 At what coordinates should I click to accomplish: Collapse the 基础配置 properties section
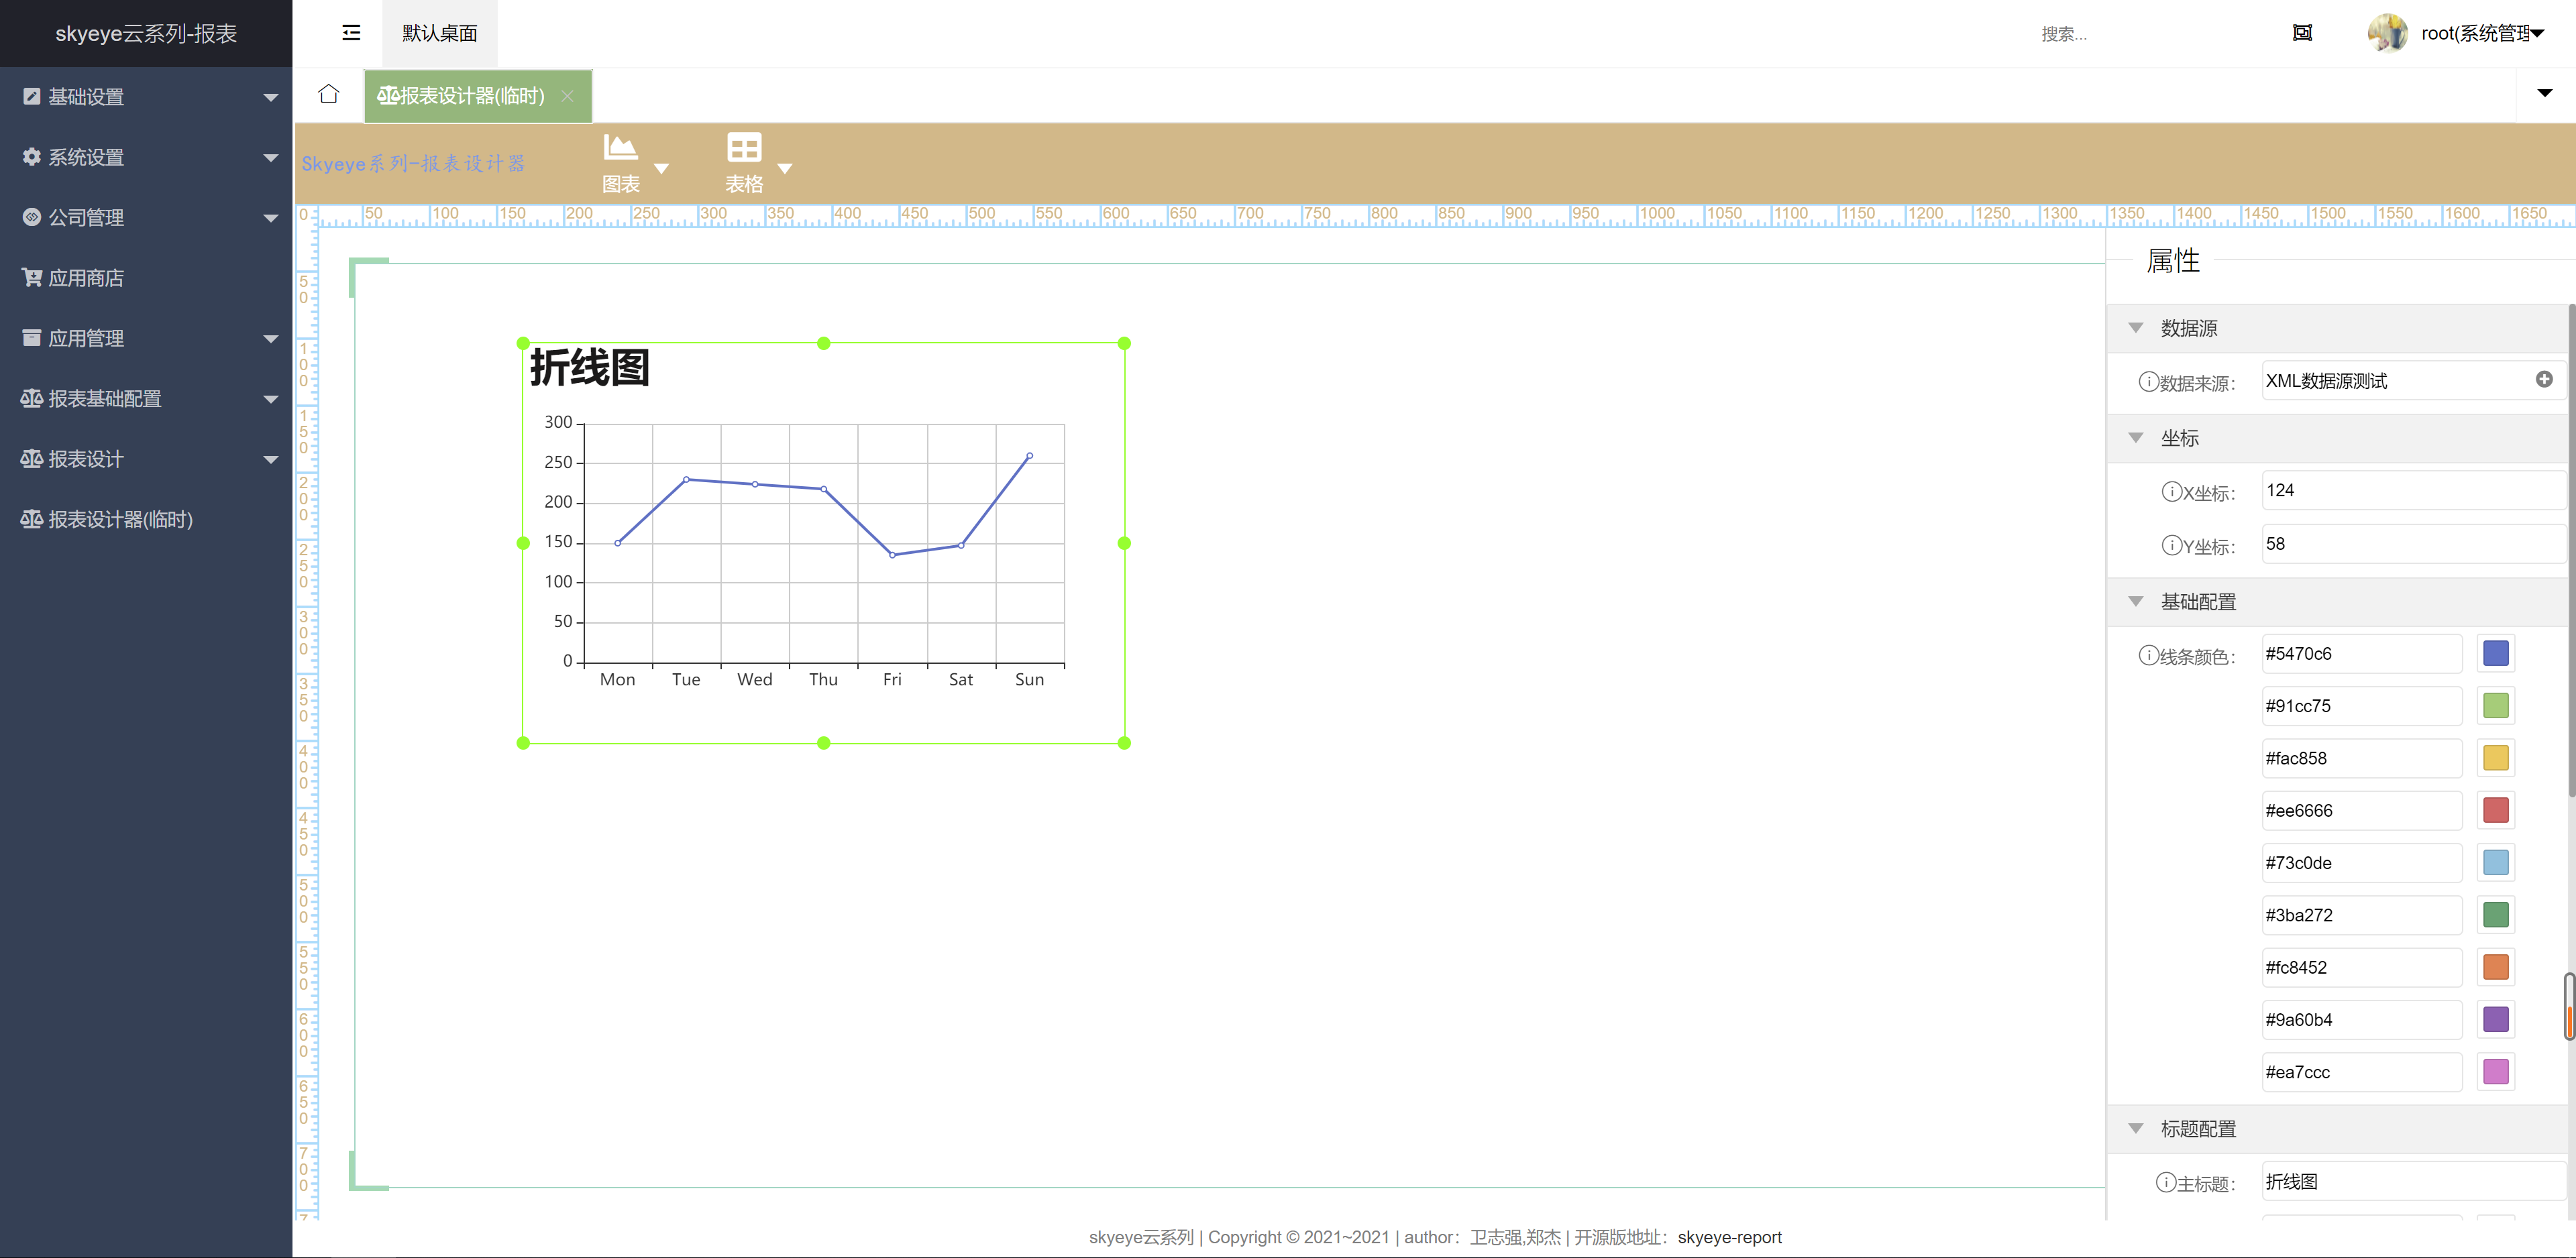point(2137,601)
